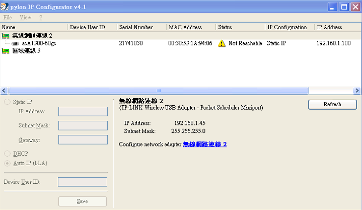Sort by Device User ID column header
The width and height of the screenshot is (362, 210).
click(x=93, y=27)
